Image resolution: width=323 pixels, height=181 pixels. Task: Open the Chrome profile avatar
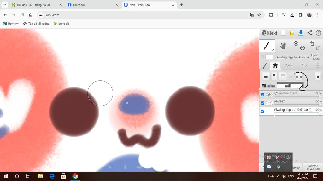309,15
